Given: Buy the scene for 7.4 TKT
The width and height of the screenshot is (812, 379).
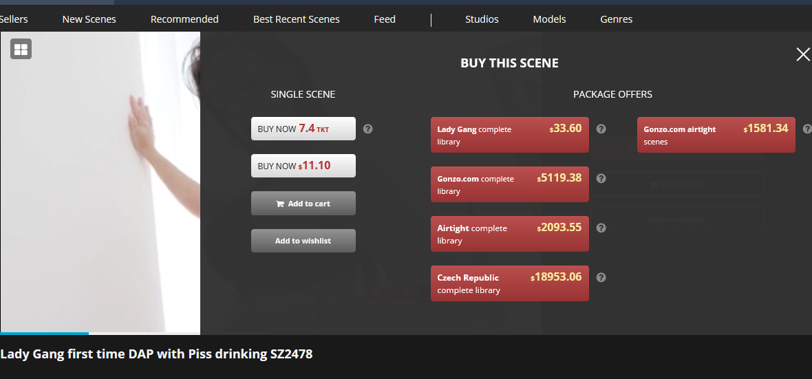Looking at the screenshot, I should pyautogui.click(x=303, y=129).
